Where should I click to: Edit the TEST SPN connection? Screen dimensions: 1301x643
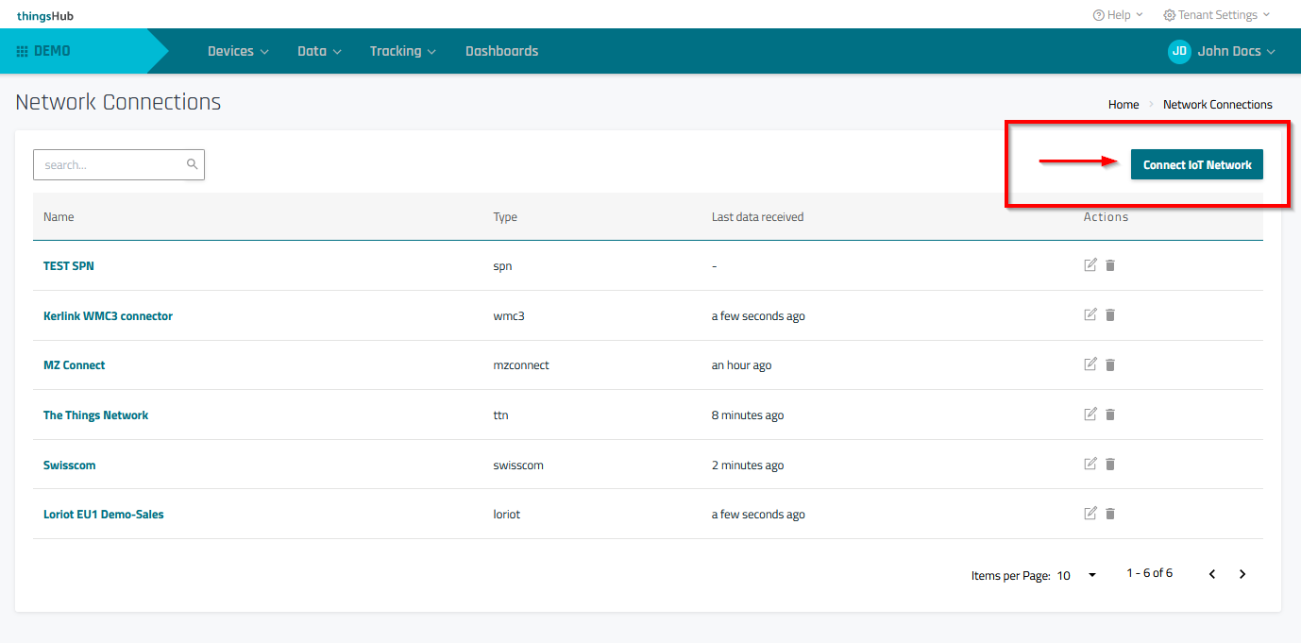click(x=1090, y=265)
